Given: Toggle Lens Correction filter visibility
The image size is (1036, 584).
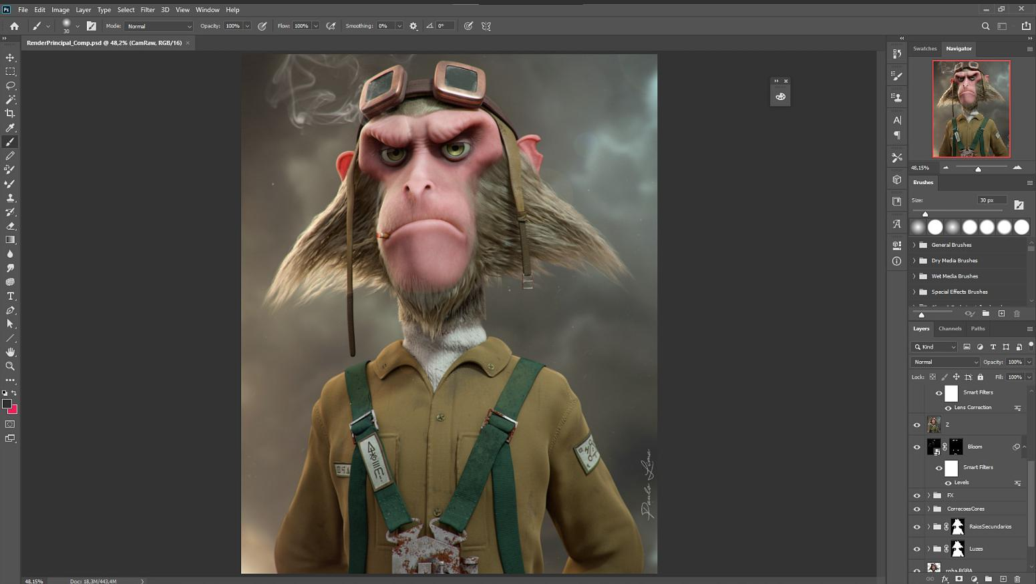Looking at the screenshot, I should pos(948,408).
